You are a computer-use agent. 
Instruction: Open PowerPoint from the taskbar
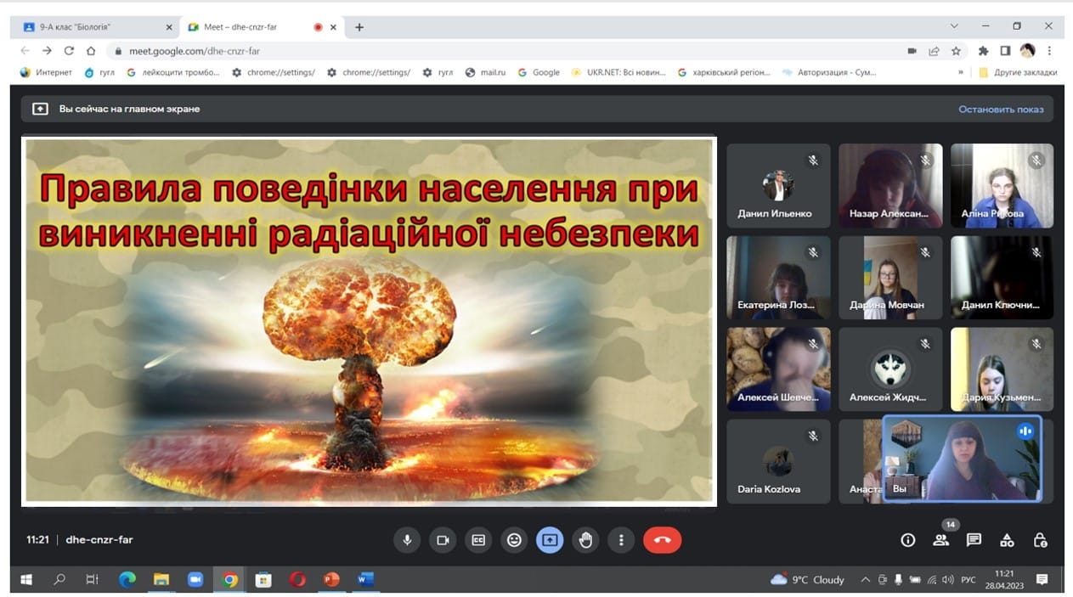331,580
